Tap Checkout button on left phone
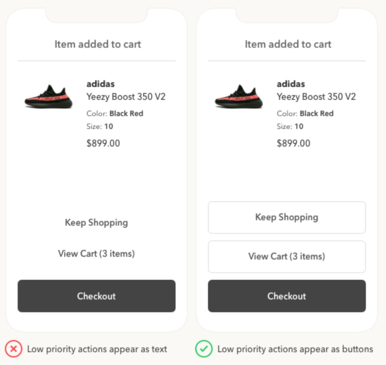Image resolution: width=386 pixels, height=365 pixels. [96, 296]
